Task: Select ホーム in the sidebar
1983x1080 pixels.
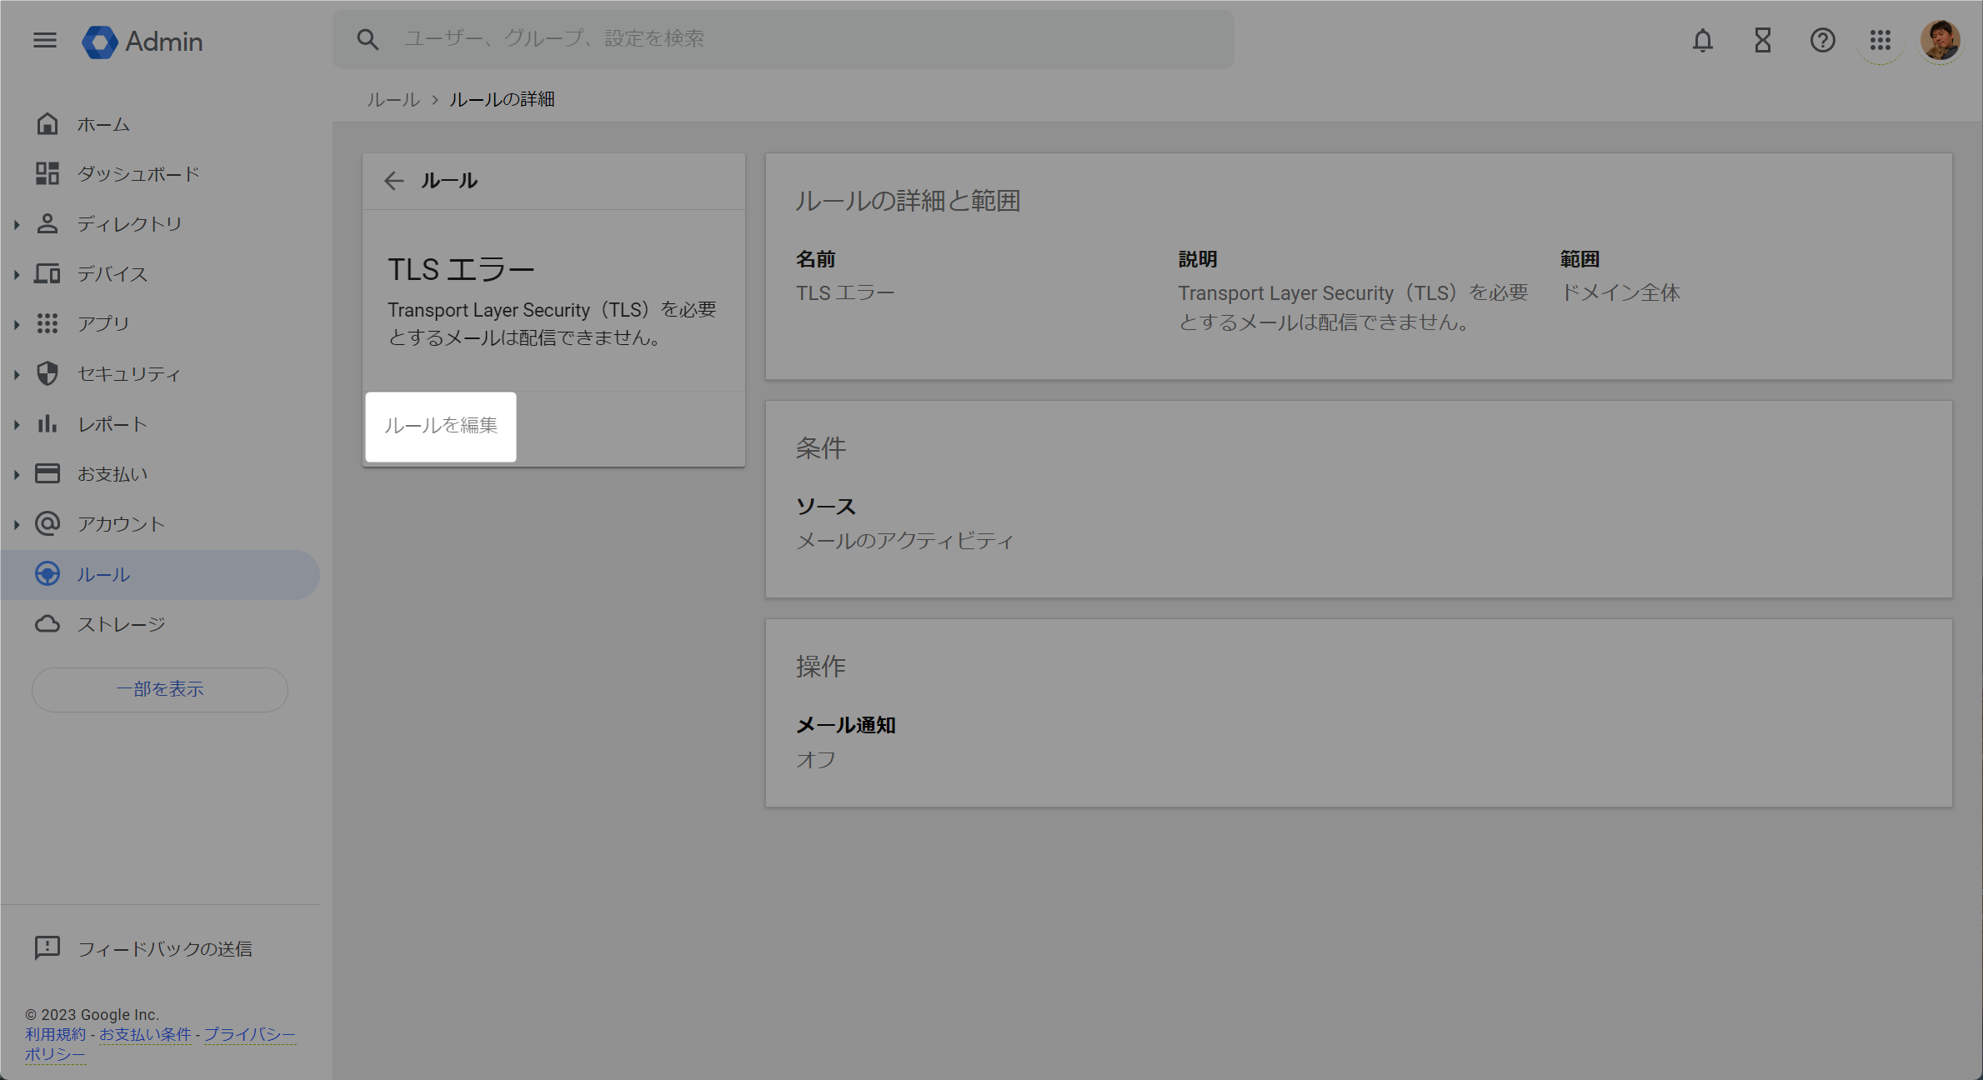Action: click(103, 124)
